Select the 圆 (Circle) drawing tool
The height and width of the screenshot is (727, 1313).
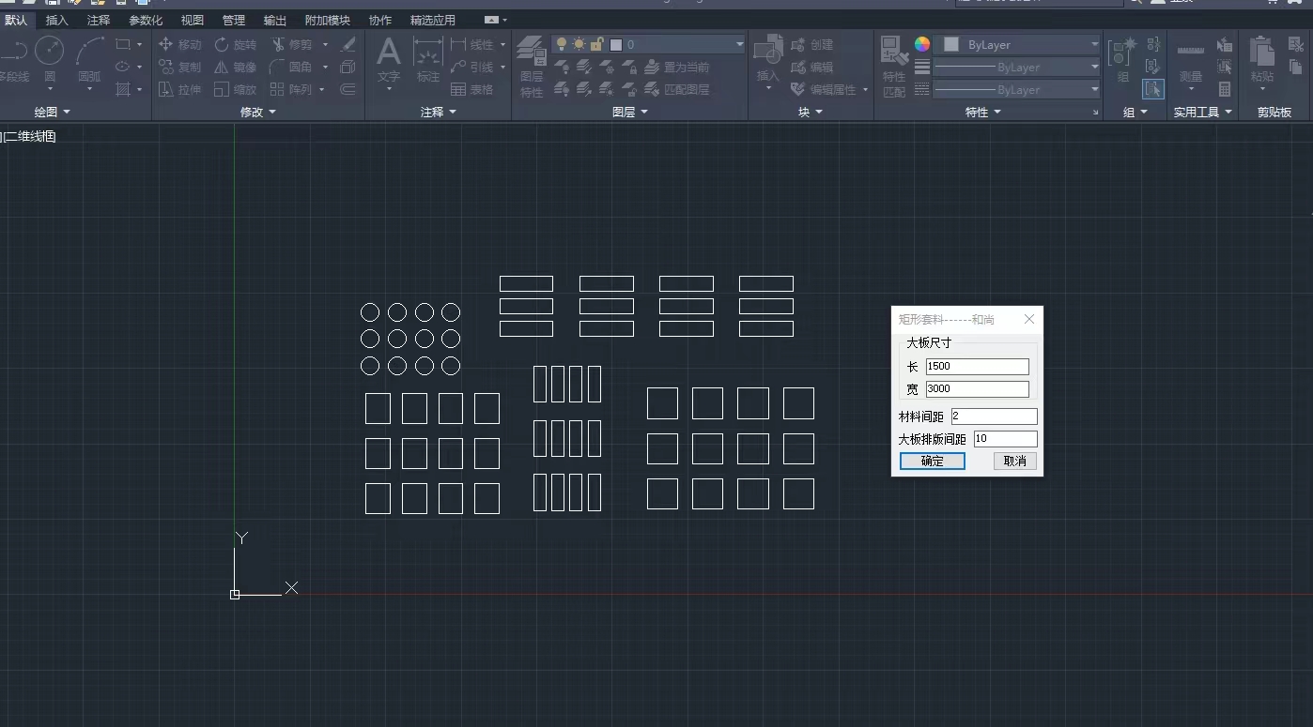click(x=50, y=56)
